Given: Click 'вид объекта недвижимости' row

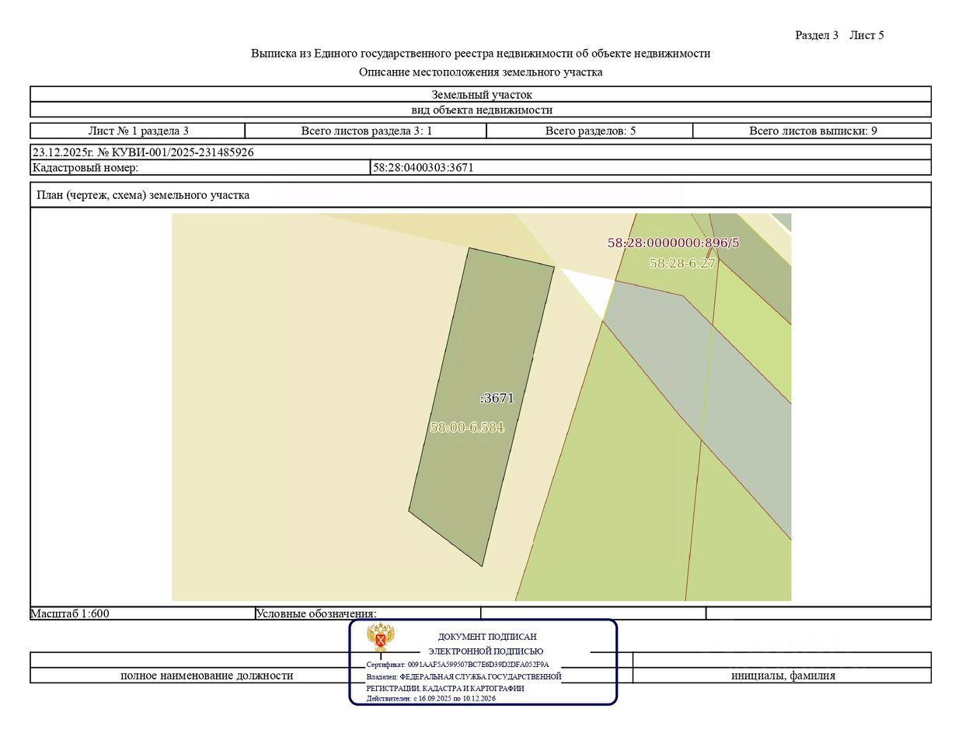Looking at the screenshot, I should tap(480, 110).
